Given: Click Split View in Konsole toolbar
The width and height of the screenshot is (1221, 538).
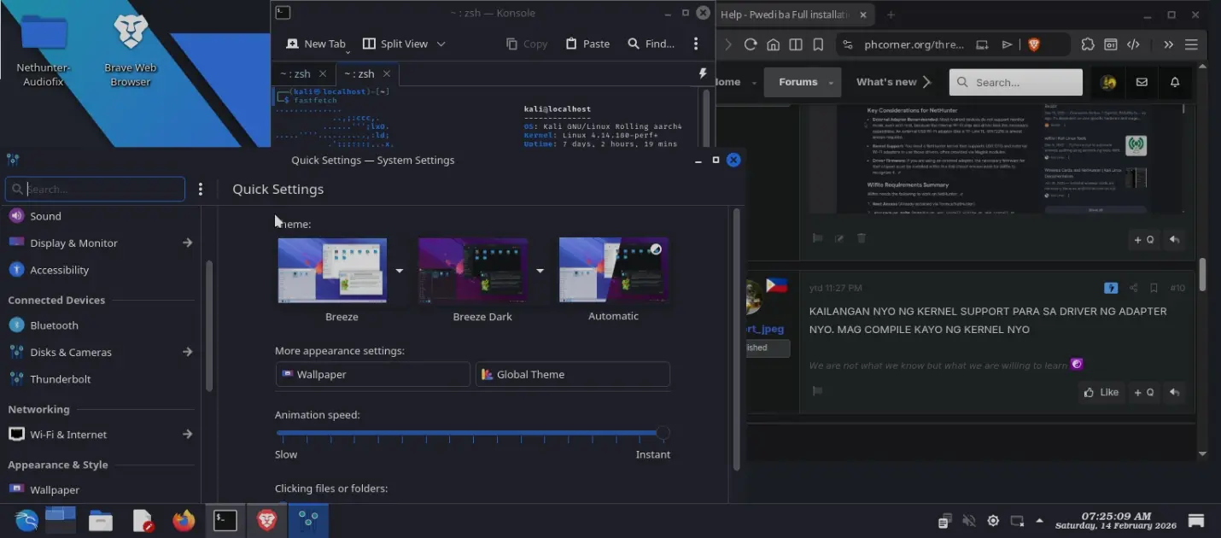Looking at the screenshot, I should [x=394, y=44].
